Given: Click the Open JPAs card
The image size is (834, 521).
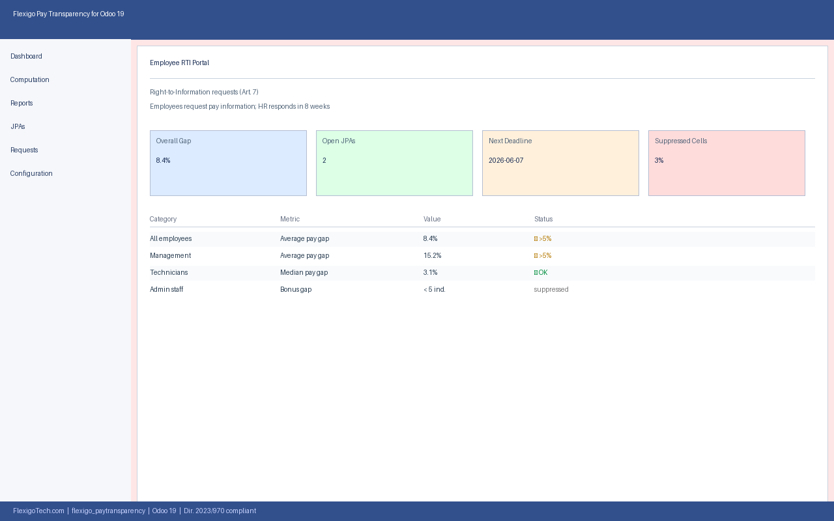Looking at the screenshot, I should coord(394,163).
